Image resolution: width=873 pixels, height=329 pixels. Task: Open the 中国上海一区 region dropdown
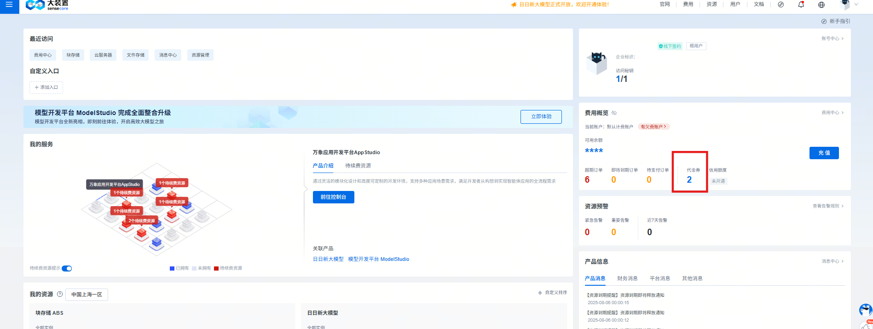[87, 294]
